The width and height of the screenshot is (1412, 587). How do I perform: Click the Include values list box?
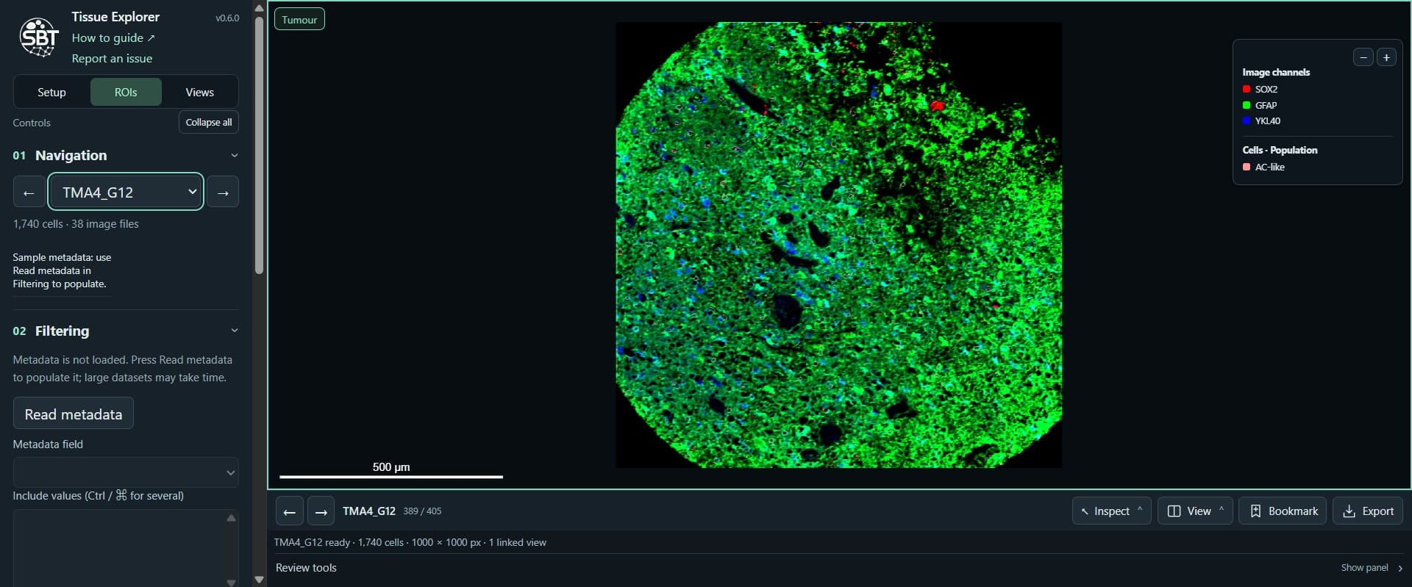click(126, 548)
